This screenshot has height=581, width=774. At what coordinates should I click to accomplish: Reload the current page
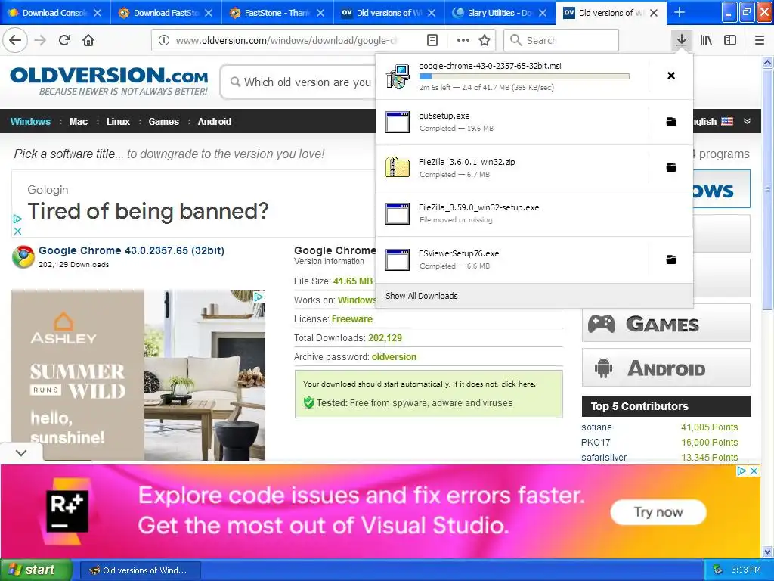point(65,40)
